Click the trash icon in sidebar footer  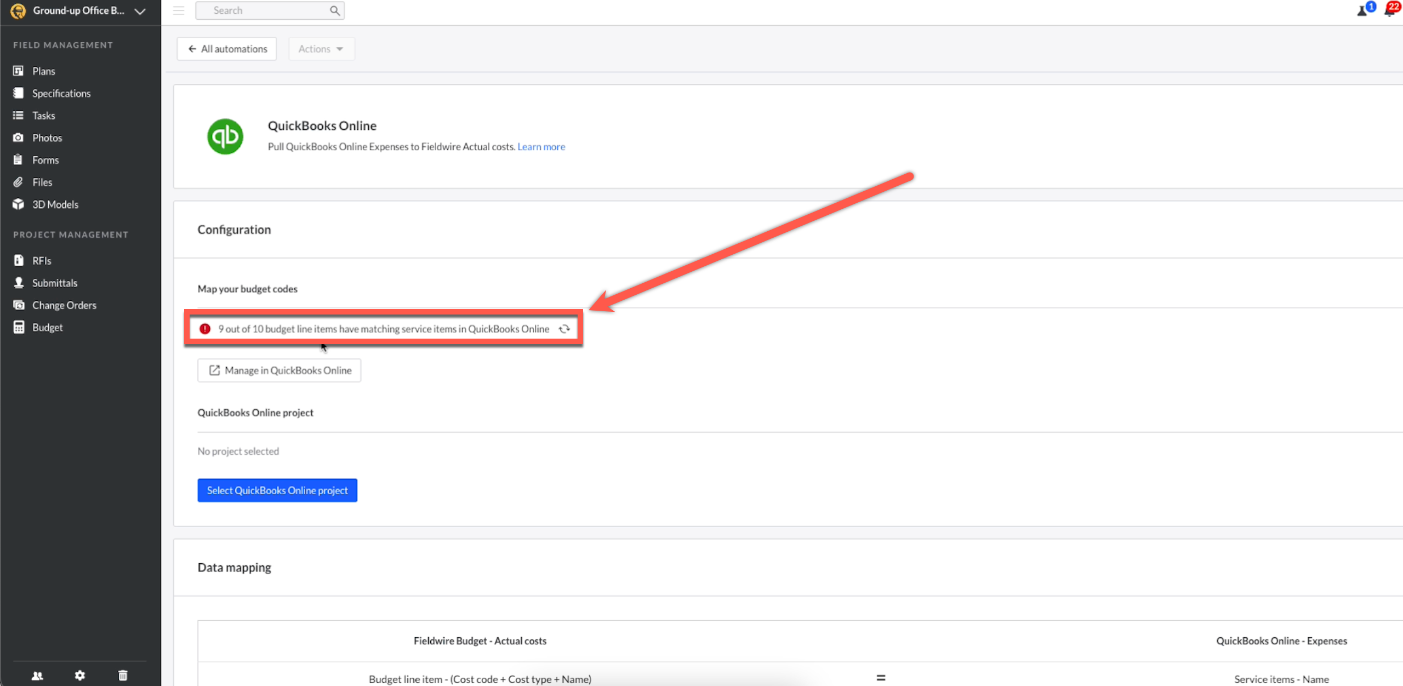pos(123,676)
